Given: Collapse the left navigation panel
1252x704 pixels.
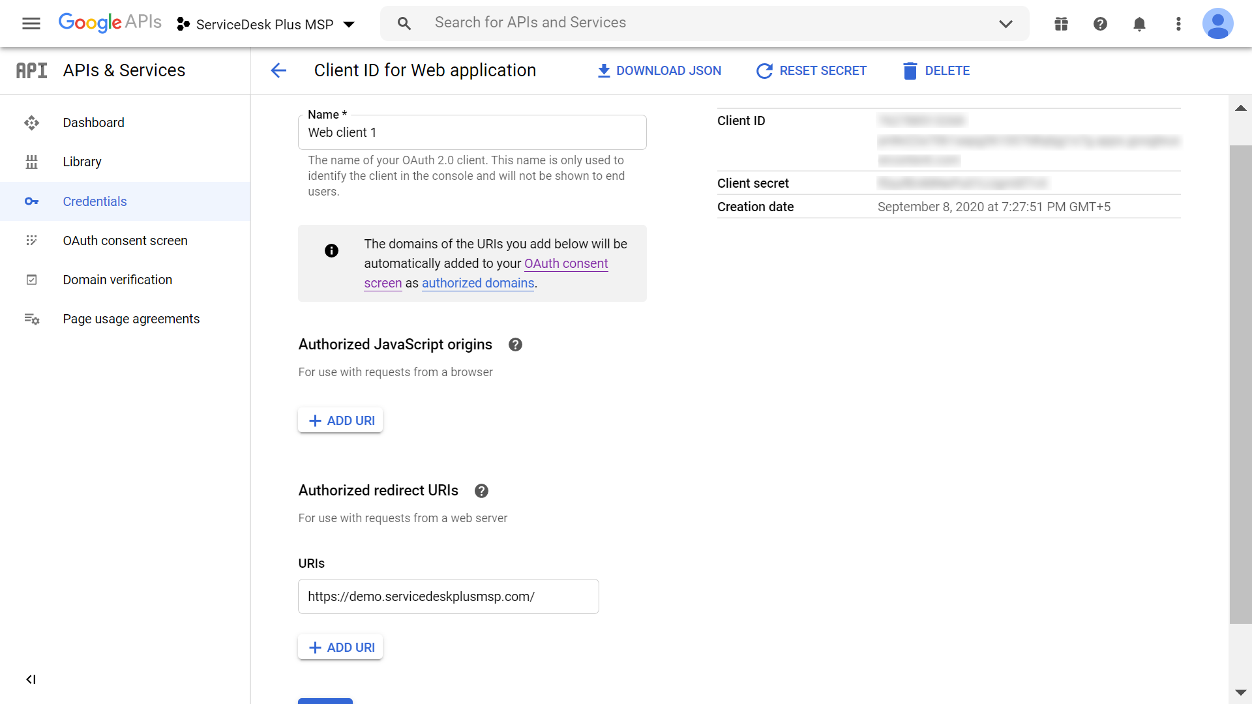Looking at the screenshot, I should (x=31, y=679).
